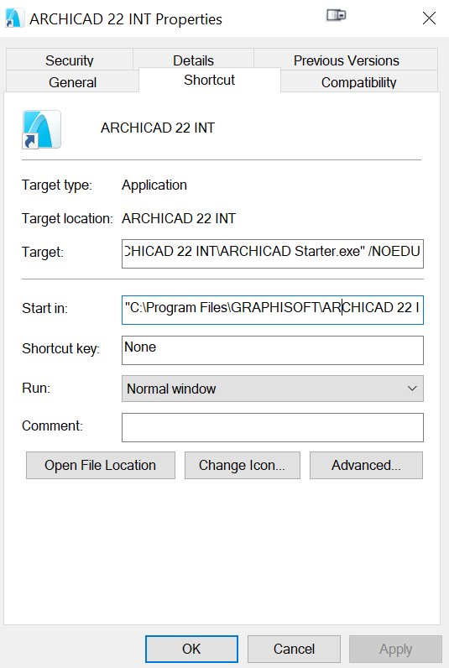The height and width of the screenshot is (668, 449).
Task: Open the Compatibility tab
Action: [x=358, y=81]
